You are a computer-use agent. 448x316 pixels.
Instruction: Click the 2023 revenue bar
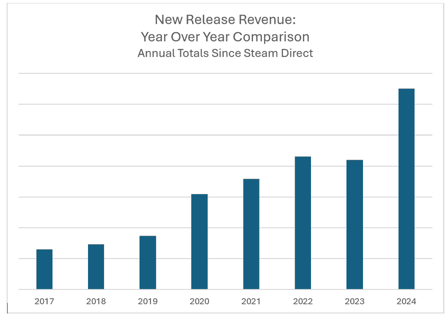(x=354, y=225)
